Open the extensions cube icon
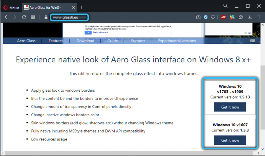Screen dimensions: 265x156 241,17
